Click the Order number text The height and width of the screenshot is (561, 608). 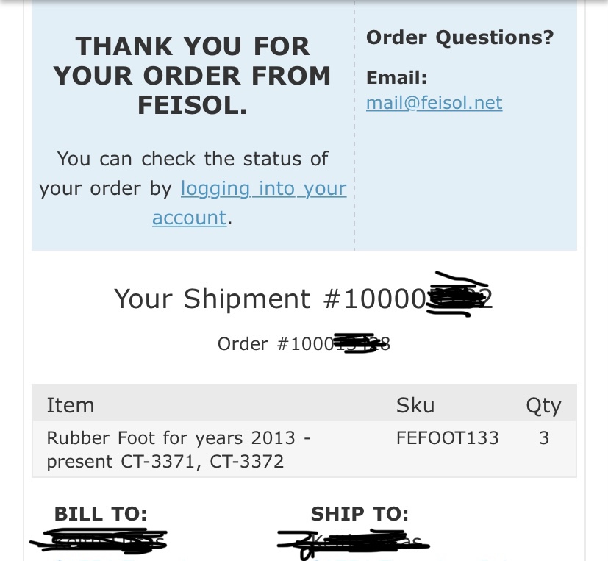click(x=304, y=343)
